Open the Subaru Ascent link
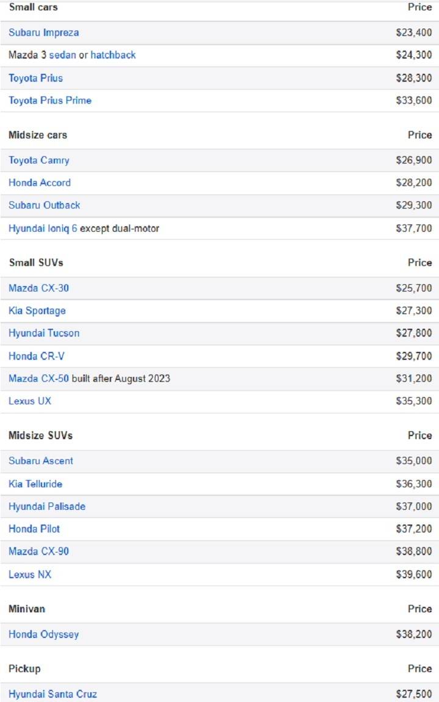This screenshot has height=702, width=439. (x=41, y=461)
